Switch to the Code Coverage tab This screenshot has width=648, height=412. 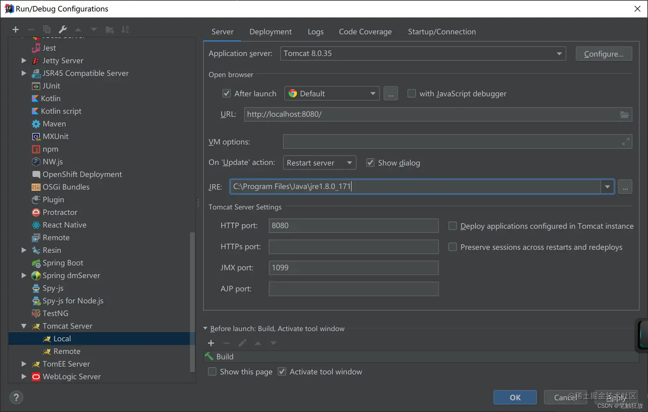(365, 32)
